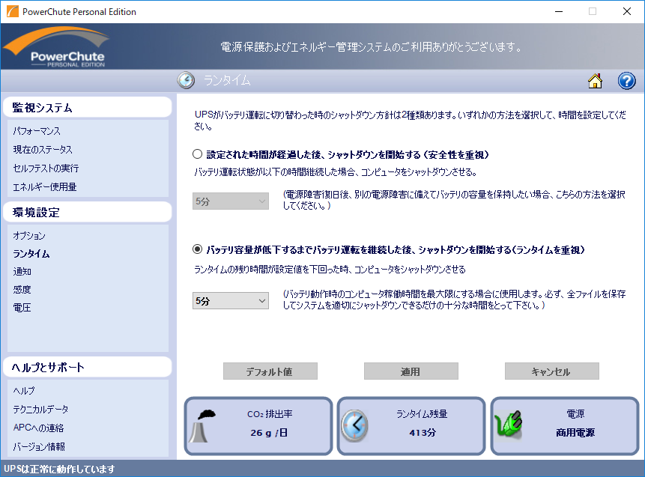Click the ヘルプとサポート section header
Image resolution: width=645 pixels, height=477 pixels.
[x=87, y=367]
